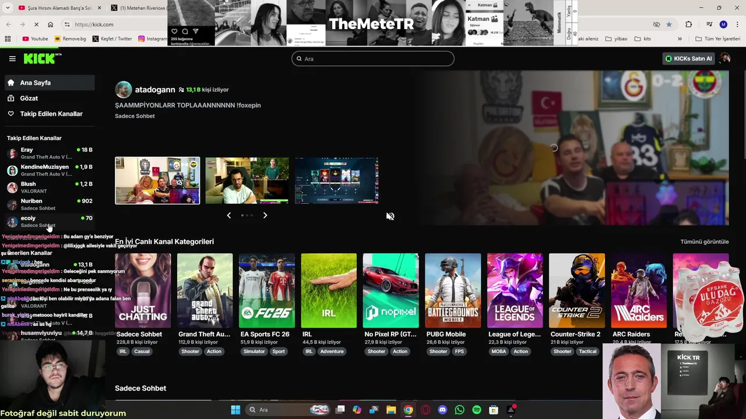
Task: Open WhatsApp from the taskbar
Action: click(x=459, y=410)
